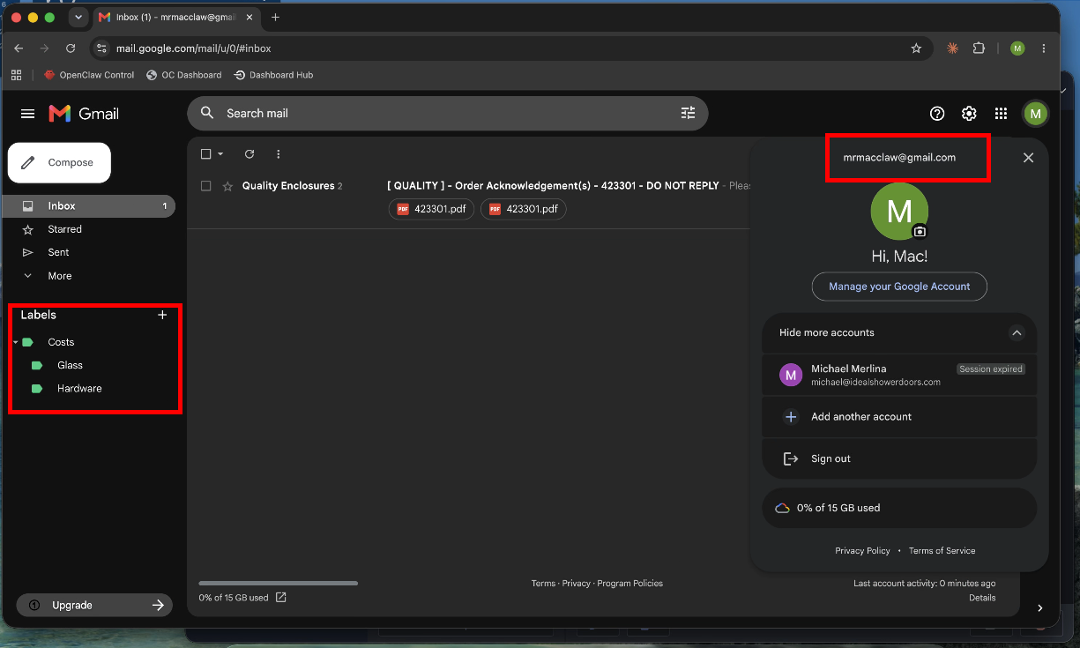The image size is (1080, 648).
Task: Open the 0% of 15 GB used storage card
Action: pos(899,508)
